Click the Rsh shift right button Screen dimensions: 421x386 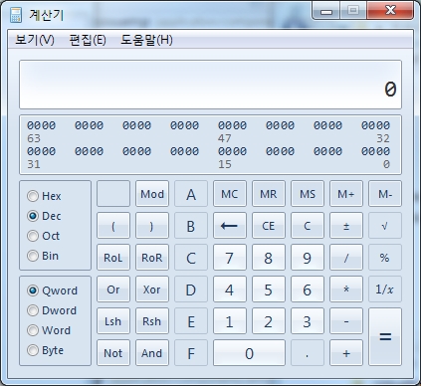[152, 321]
